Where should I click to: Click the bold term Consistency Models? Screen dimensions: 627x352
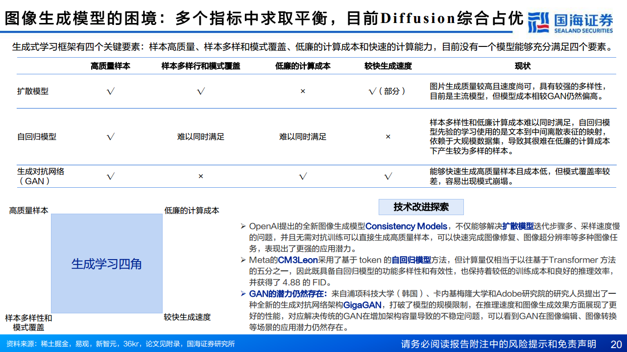coord(406,226)
